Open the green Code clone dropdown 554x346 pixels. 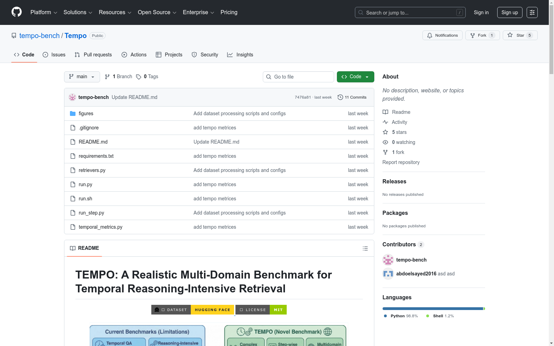355,77
